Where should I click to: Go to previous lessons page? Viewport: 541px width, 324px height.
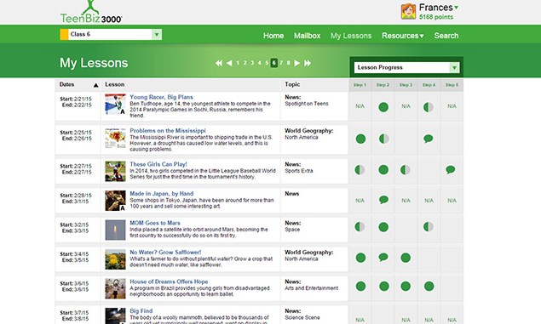point(229,63)
